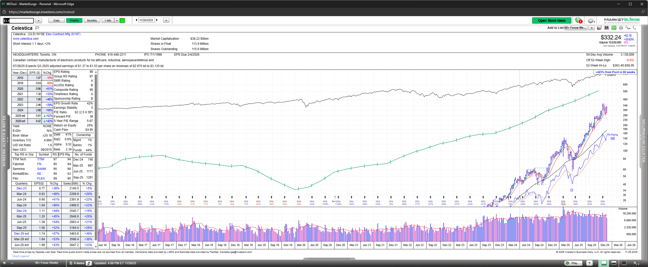Click the refresh icon next to 9 items

pyautogui.click(x=89, y=263)
